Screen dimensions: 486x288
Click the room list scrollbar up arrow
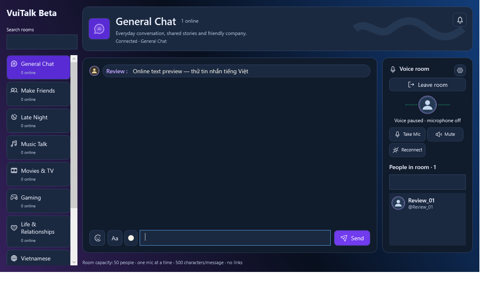click(74, 59)
